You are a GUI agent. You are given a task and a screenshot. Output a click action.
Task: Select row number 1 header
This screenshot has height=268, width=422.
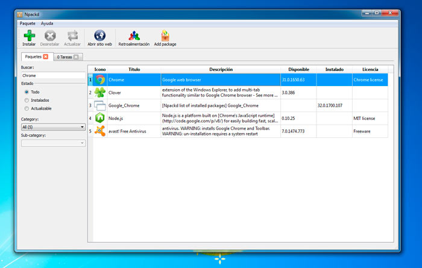pos(90,80)
